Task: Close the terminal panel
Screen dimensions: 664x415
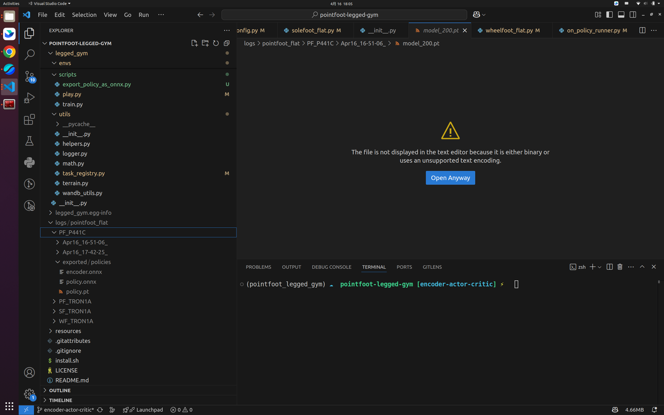Action: [654, 267]
